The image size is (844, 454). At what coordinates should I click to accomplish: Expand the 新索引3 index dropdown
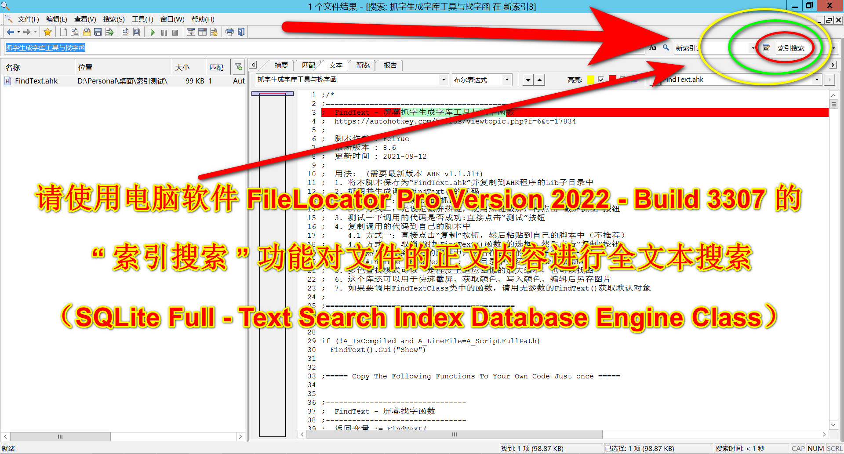(753, 48)
